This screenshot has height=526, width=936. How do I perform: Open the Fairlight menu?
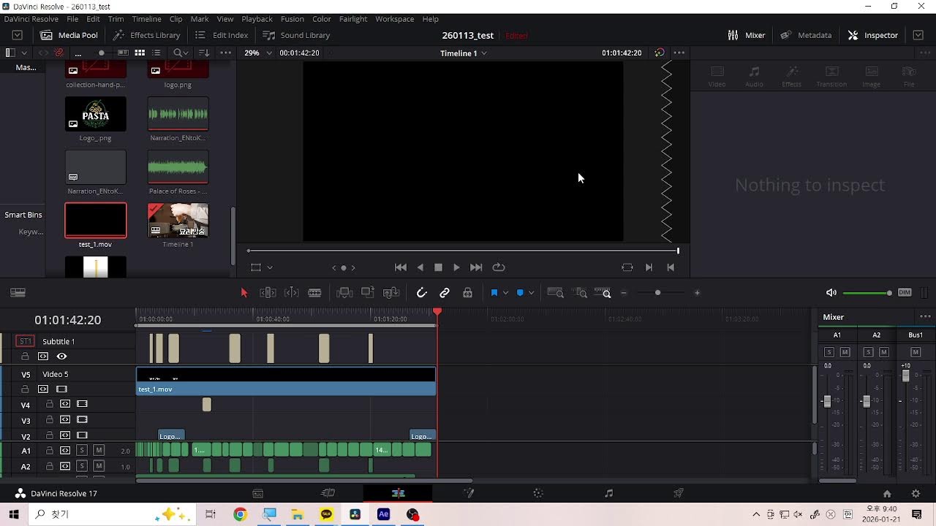[353, 19]
